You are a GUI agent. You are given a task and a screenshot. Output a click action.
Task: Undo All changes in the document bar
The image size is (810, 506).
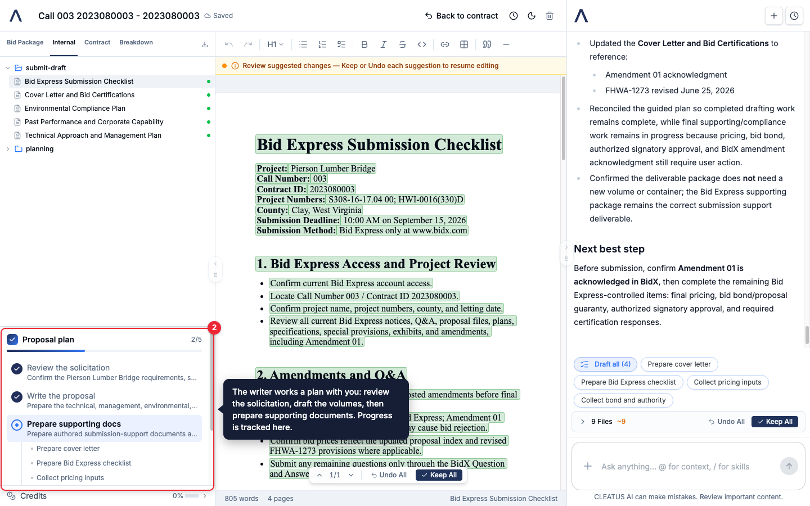(x=389, y=475)
